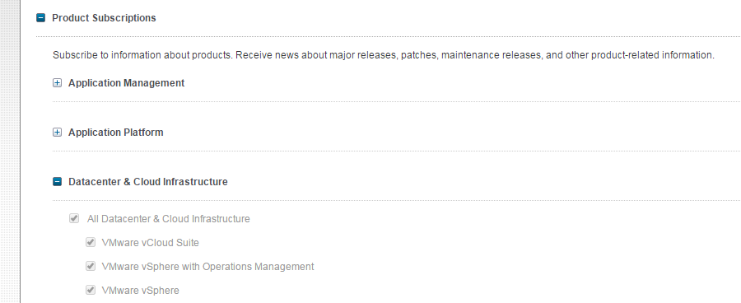Click 'VMware vSphere with Operations Management' label

[x=208, y=267]
